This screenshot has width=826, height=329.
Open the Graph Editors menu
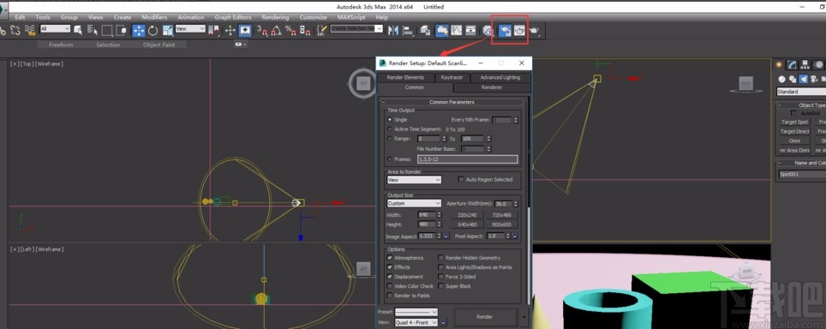(x=233, y=17)
